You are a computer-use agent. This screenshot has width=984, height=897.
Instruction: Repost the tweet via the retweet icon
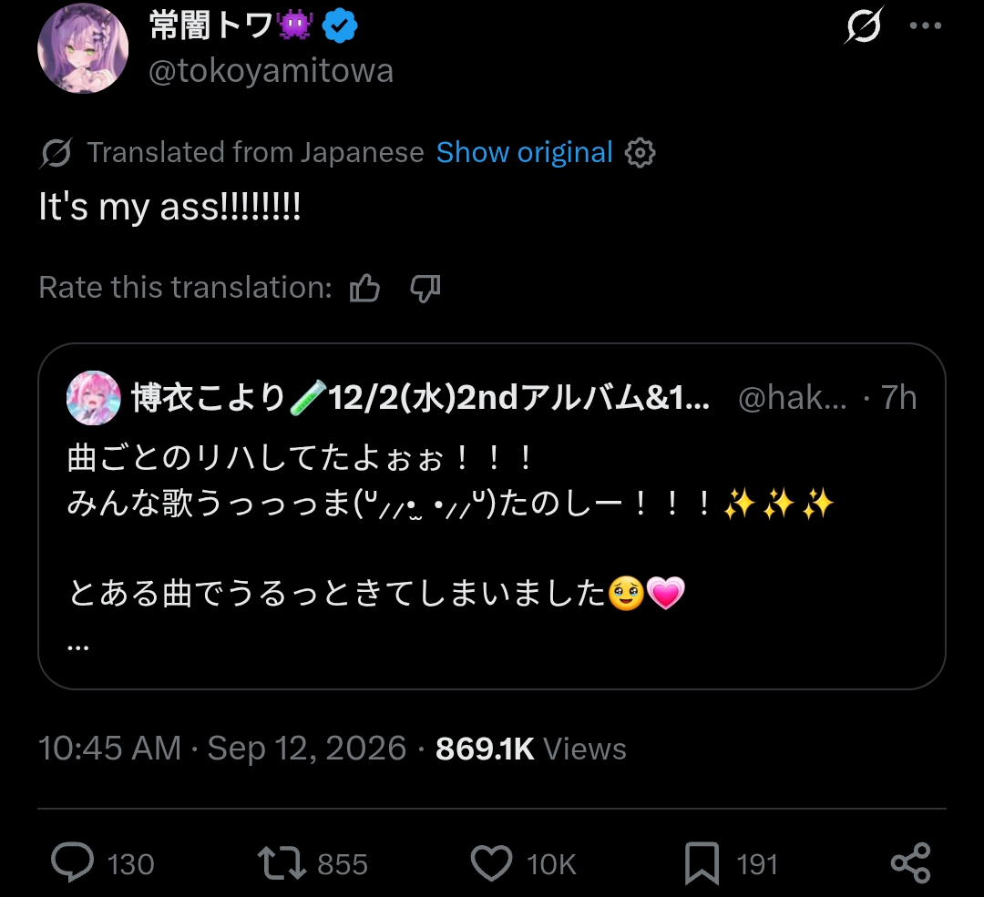282,862
